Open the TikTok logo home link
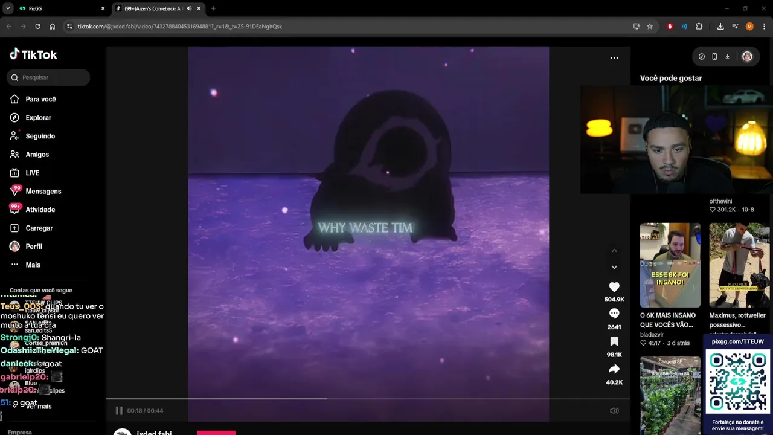This screenshot has width=773, height=435. (x=33, y=54)
